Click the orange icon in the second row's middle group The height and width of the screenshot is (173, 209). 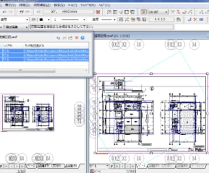tap(133, 20)
